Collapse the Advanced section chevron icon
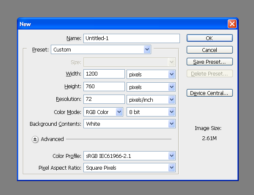 click(35, 139)
